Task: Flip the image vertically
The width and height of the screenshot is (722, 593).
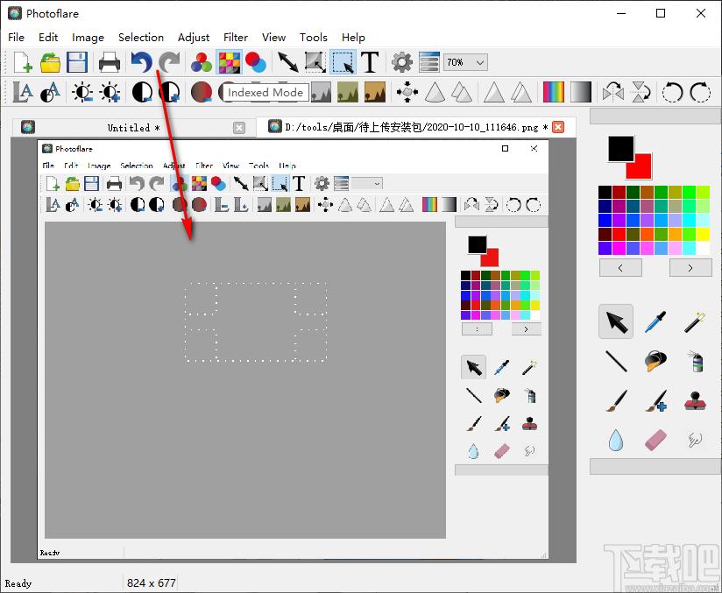Action: pyautogui.click(x=641, y=92)
